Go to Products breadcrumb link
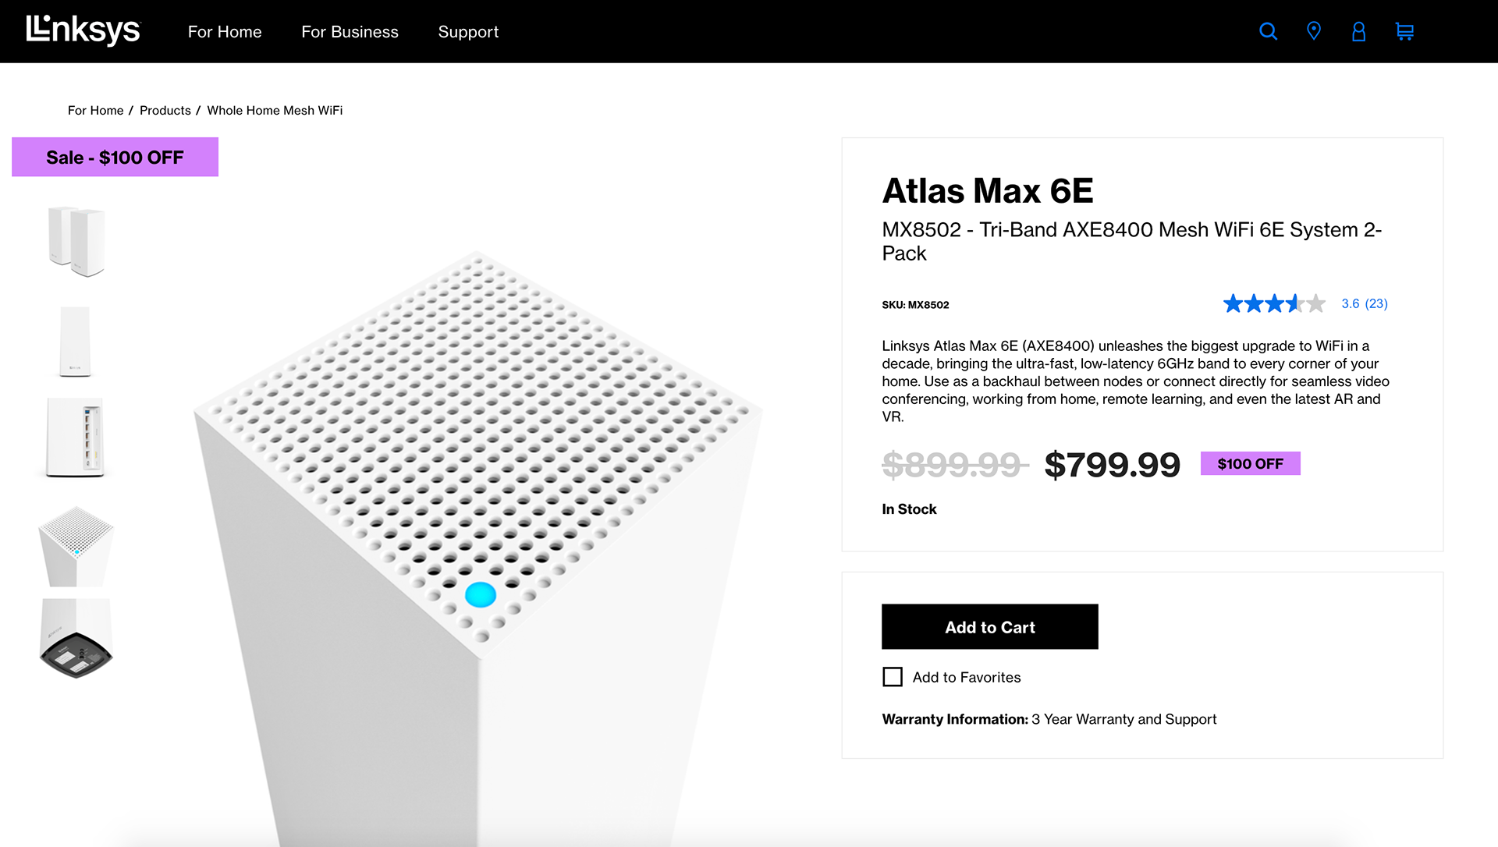 [x=165, y=111]
